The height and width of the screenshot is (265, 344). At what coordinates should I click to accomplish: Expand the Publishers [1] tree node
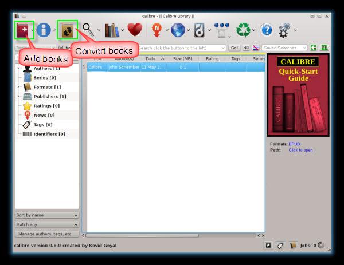point(18,96)
